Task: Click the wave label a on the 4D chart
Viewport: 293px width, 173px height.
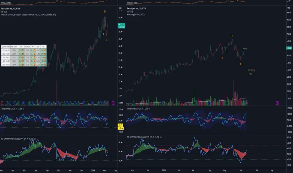Action: (103, 34)
